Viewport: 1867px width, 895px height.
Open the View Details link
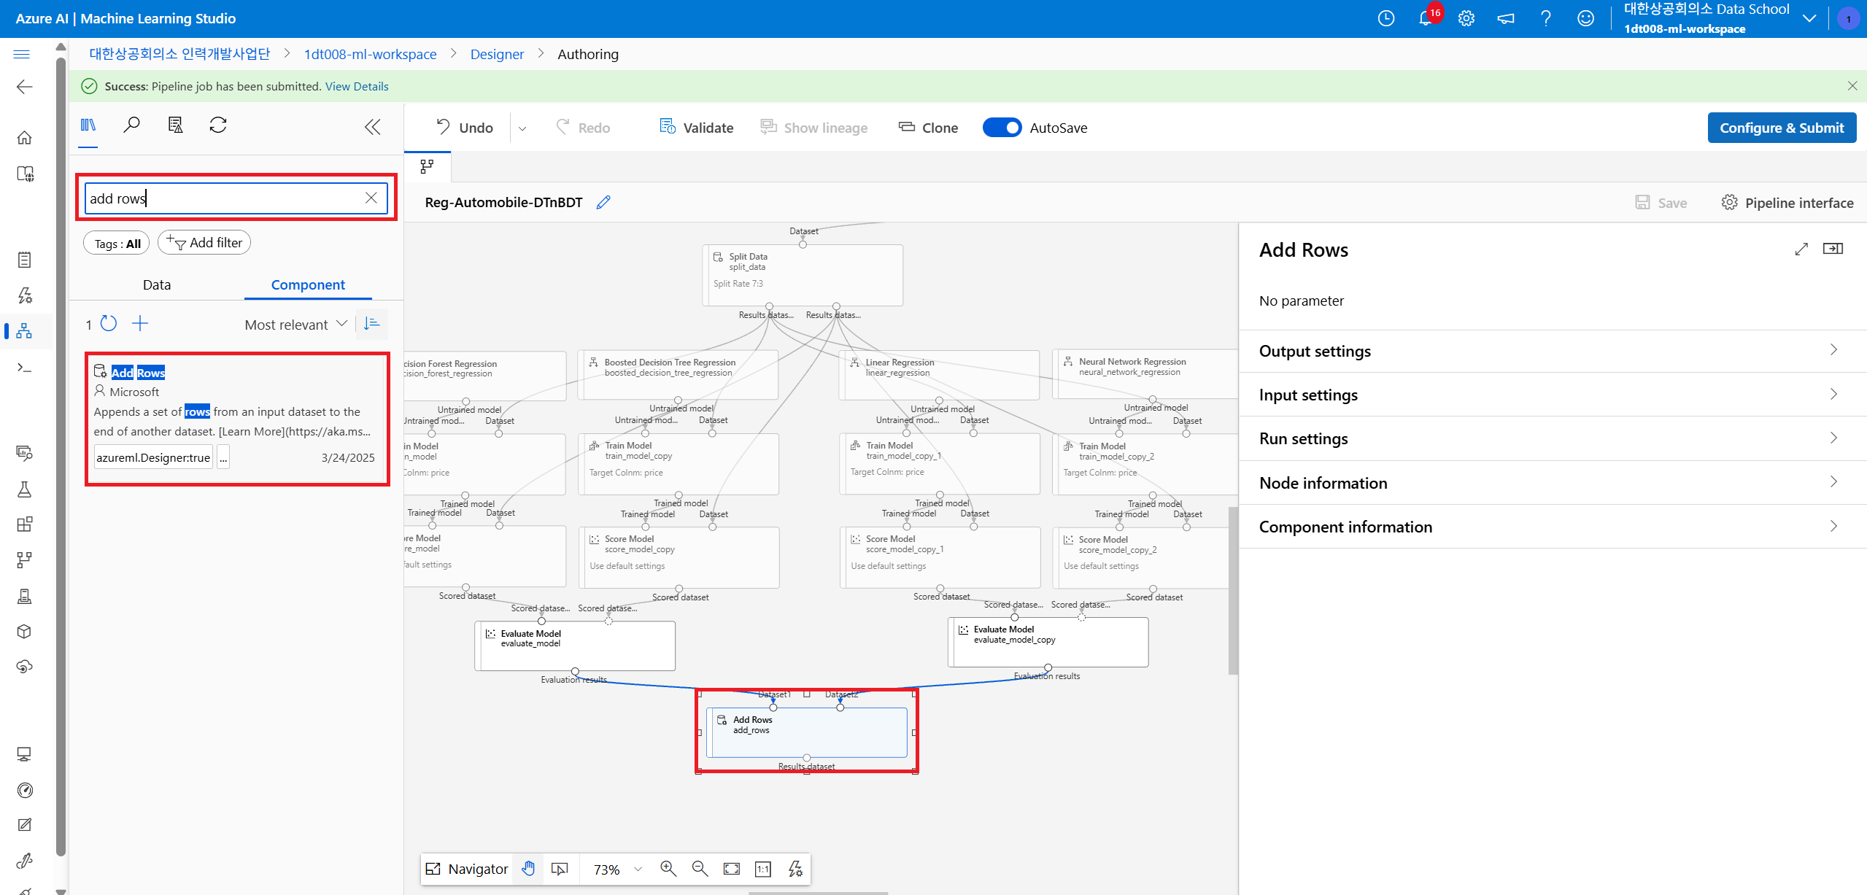357,86
